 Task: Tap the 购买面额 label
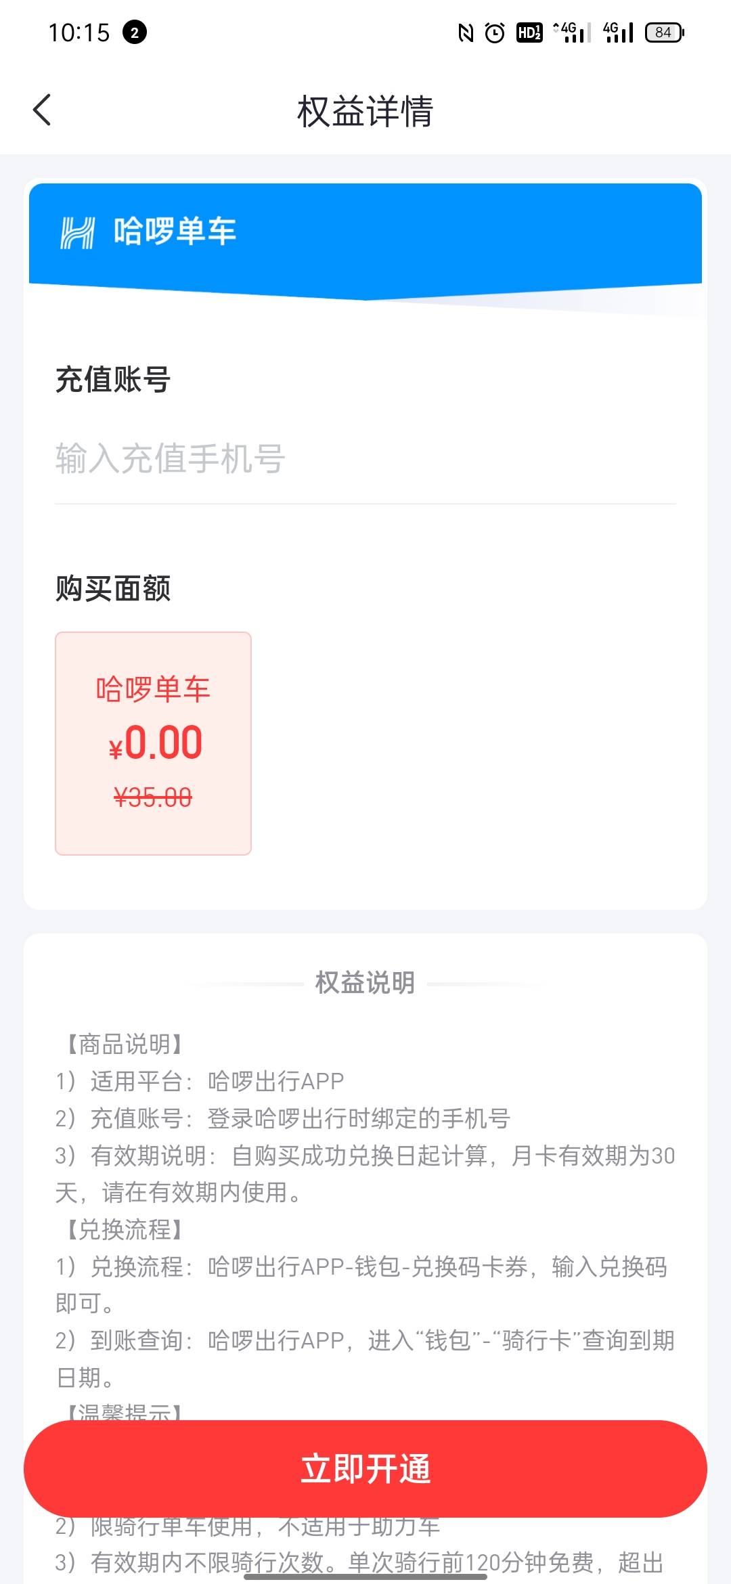(x=112, y=588)
